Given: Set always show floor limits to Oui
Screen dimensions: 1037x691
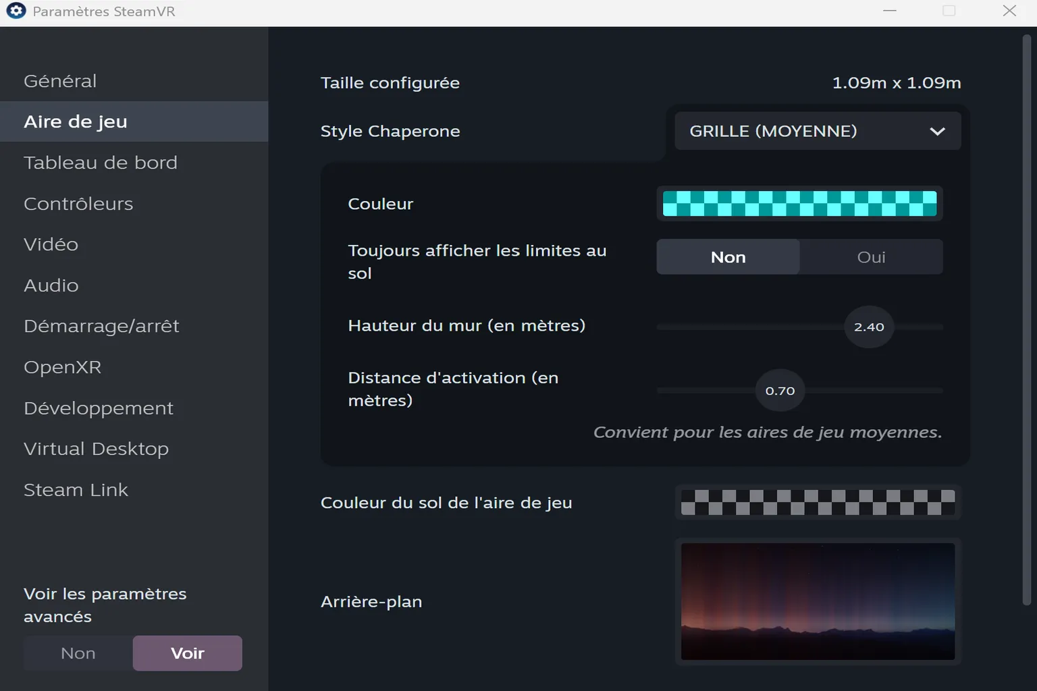Looking at the screenshot, I should (x=871, y=257).
